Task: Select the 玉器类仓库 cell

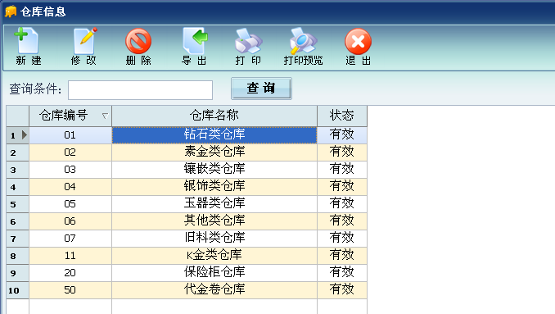Action: [x=214, y=204]
